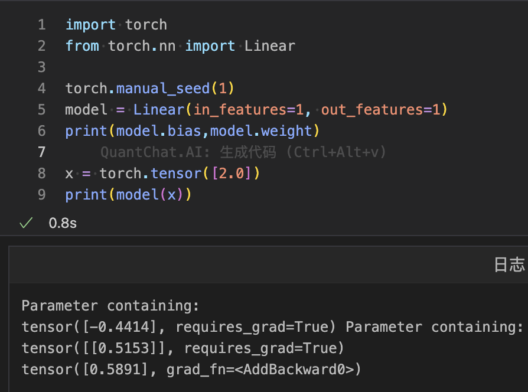Click print(model(x)) on the last line

click(128, 195)
